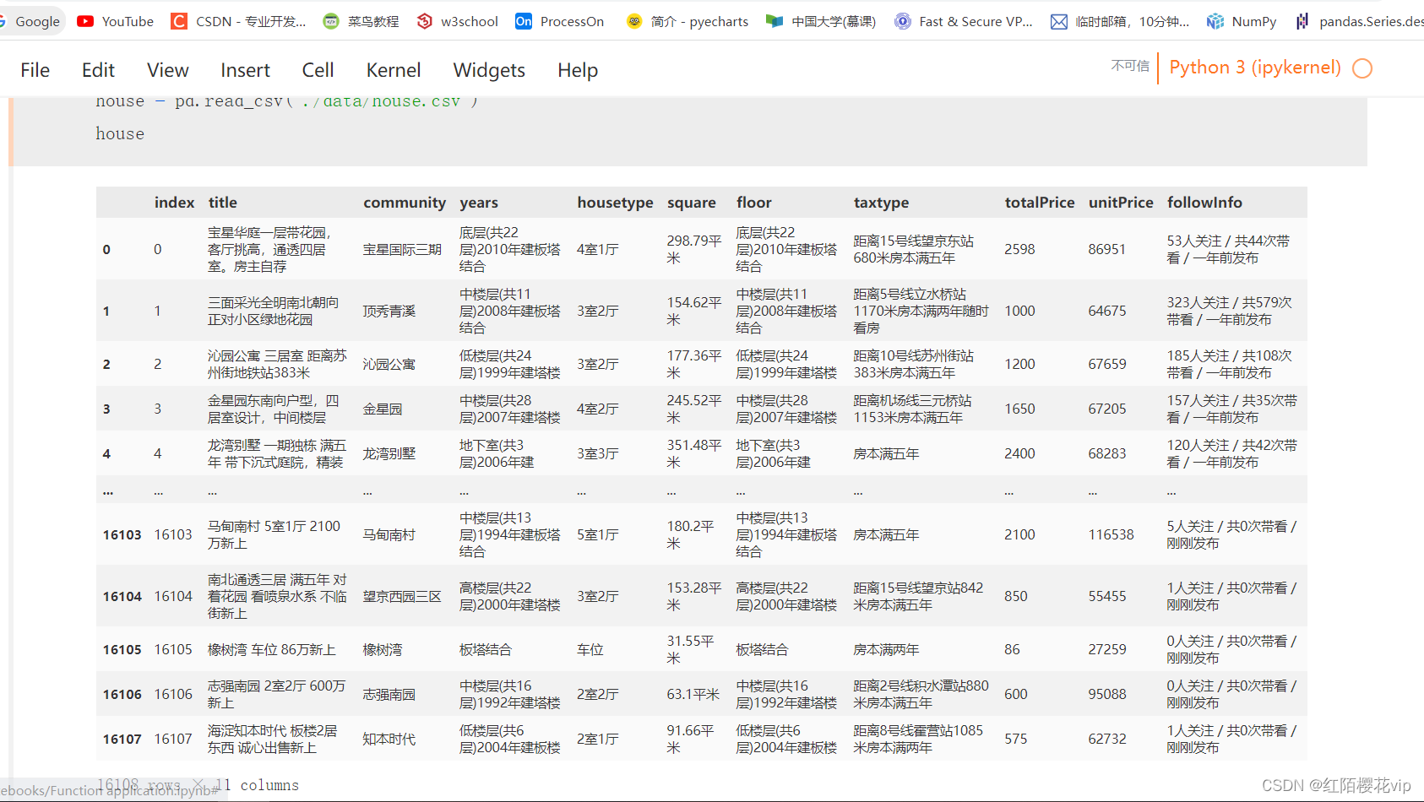This screenshot has height=802, width=1424.
Task: Open the pandas.Series bookmark icon
Action: tap(1302, 21)
